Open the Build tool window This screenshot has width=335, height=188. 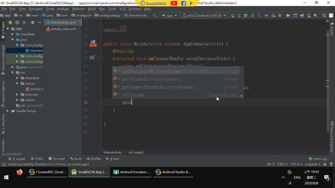click(x=75, y=159)
